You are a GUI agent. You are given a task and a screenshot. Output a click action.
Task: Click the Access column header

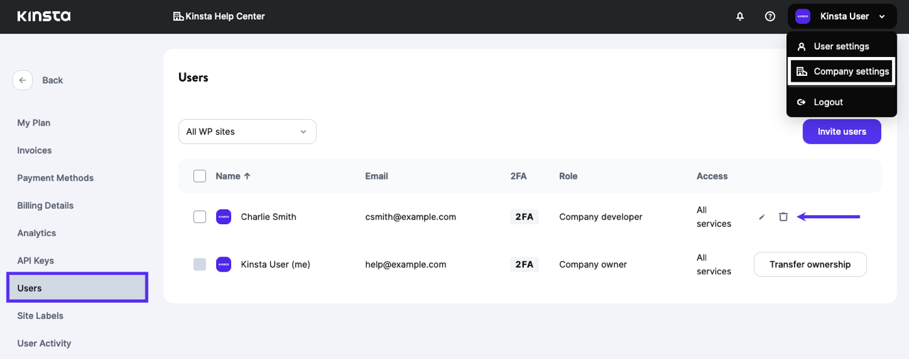point(712,176)
